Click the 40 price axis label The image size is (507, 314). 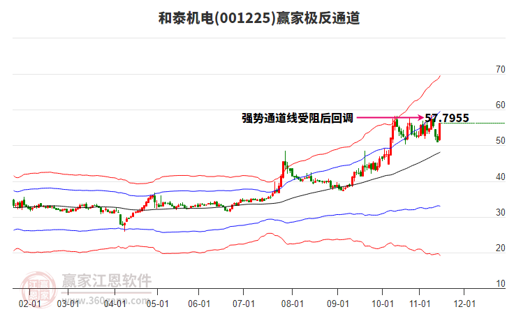click(500, 177)
